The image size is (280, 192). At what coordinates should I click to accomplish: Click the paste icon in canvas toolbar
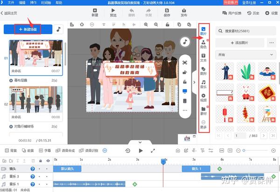pos(189,24)
